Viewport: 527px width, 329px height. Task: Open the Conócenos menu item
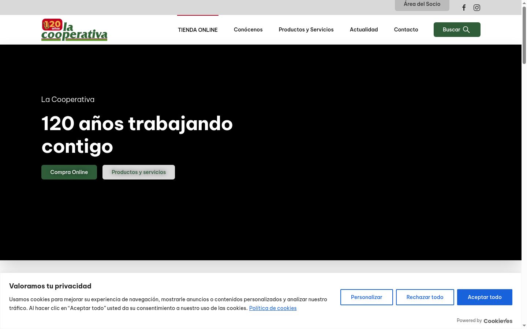(x=248, y=30)
